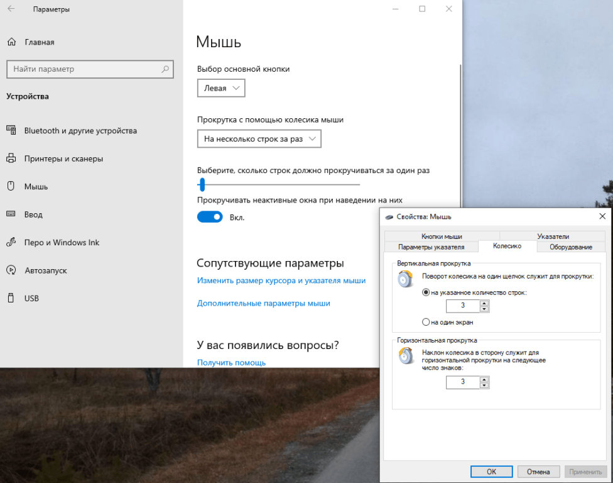Switch to the Указатели tab
This screenshot has height=483, width=613.
point(553,236)
